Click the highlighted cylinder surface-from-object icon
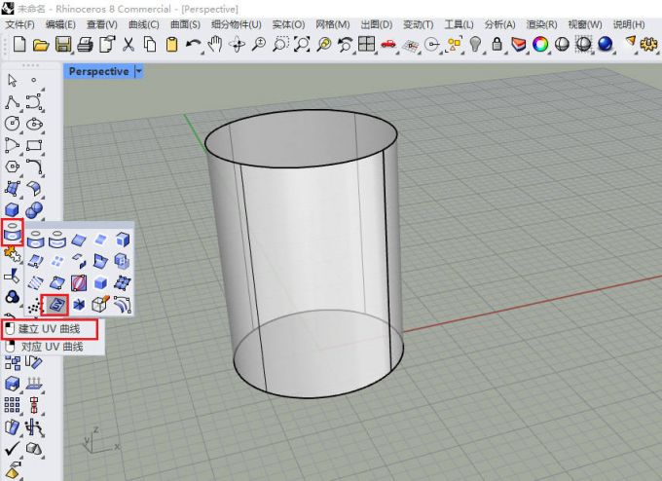The width and height of the screenshot is (662, 481). pyautogui.click(x=13, y=233)
